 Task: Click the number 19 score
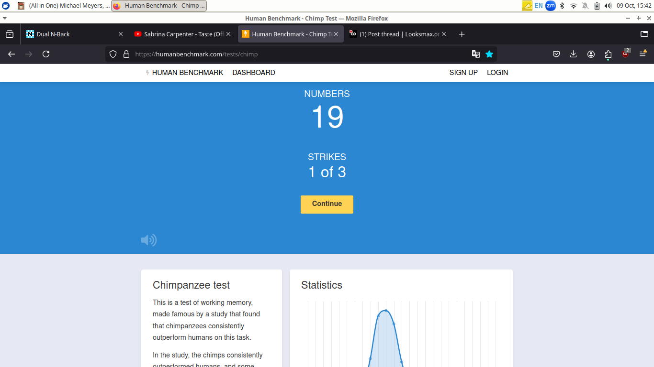coord(327,117)
